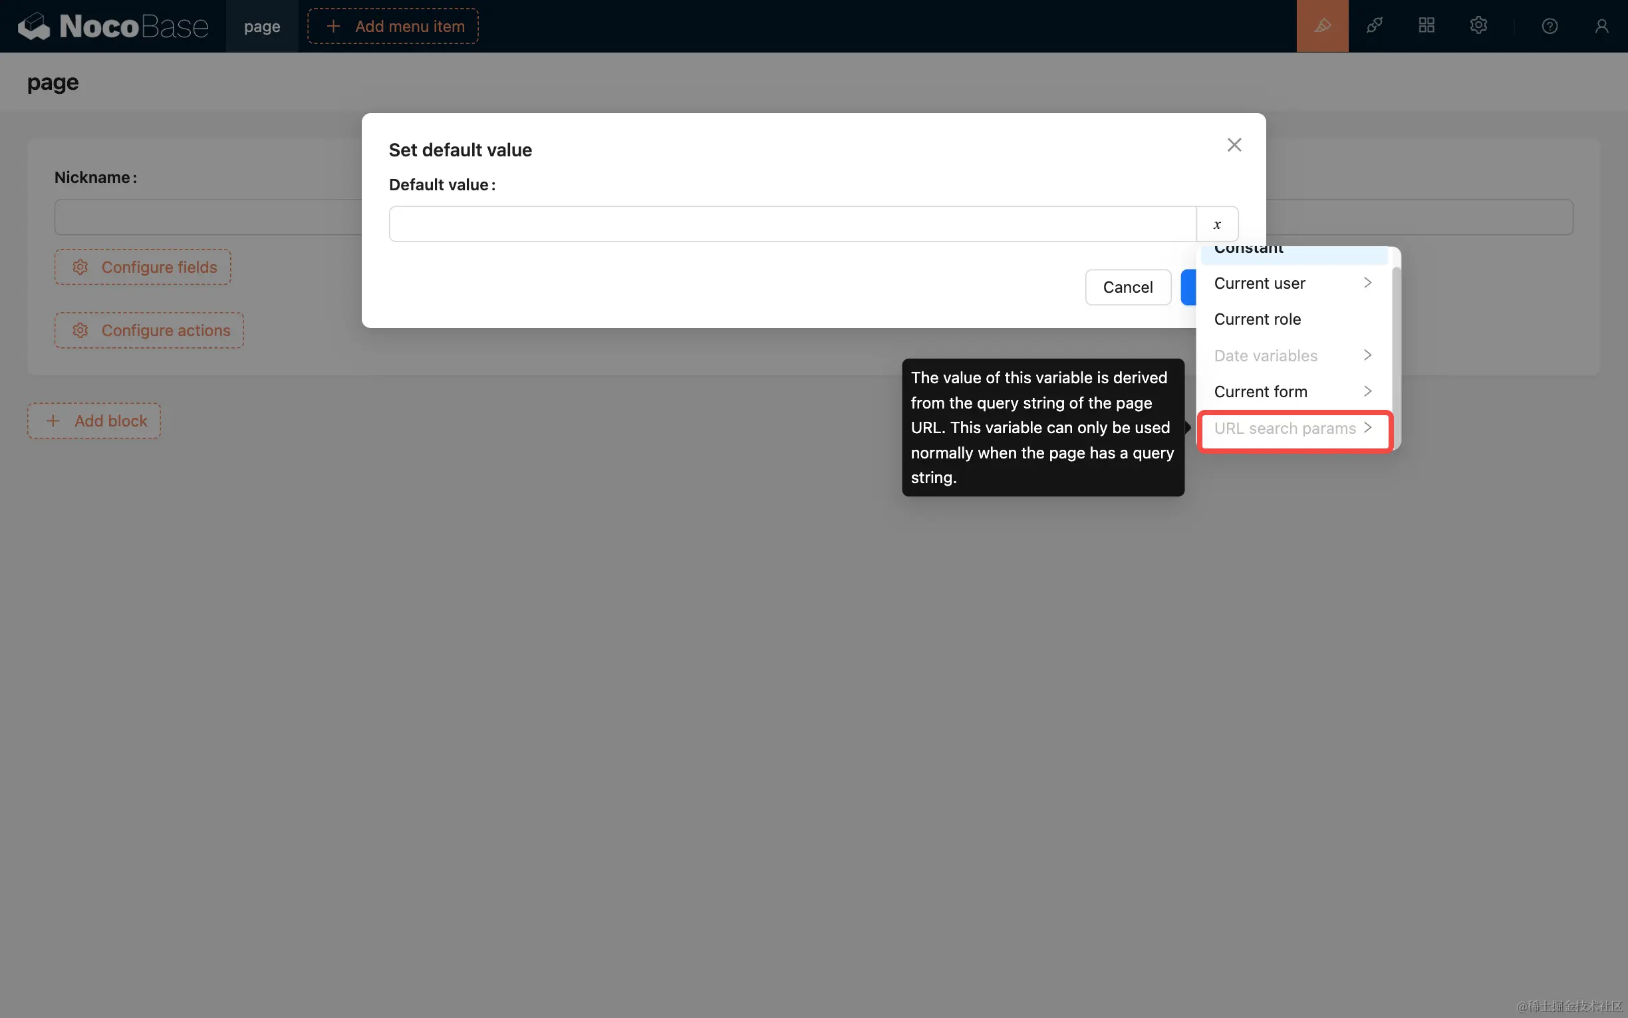Select the Current role variable
Image resolution: width=1628 pixels, height=1018 pixels.
click(x=1257, y=319)
